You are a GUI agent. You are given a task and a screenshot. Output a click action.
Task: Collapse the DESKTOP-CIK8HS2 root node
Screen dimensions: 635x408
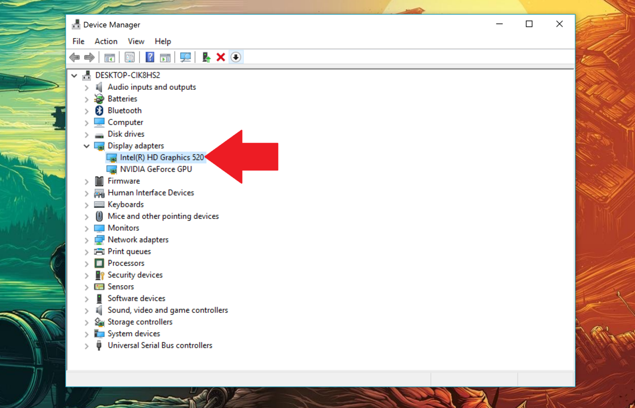tap(75, 76)
